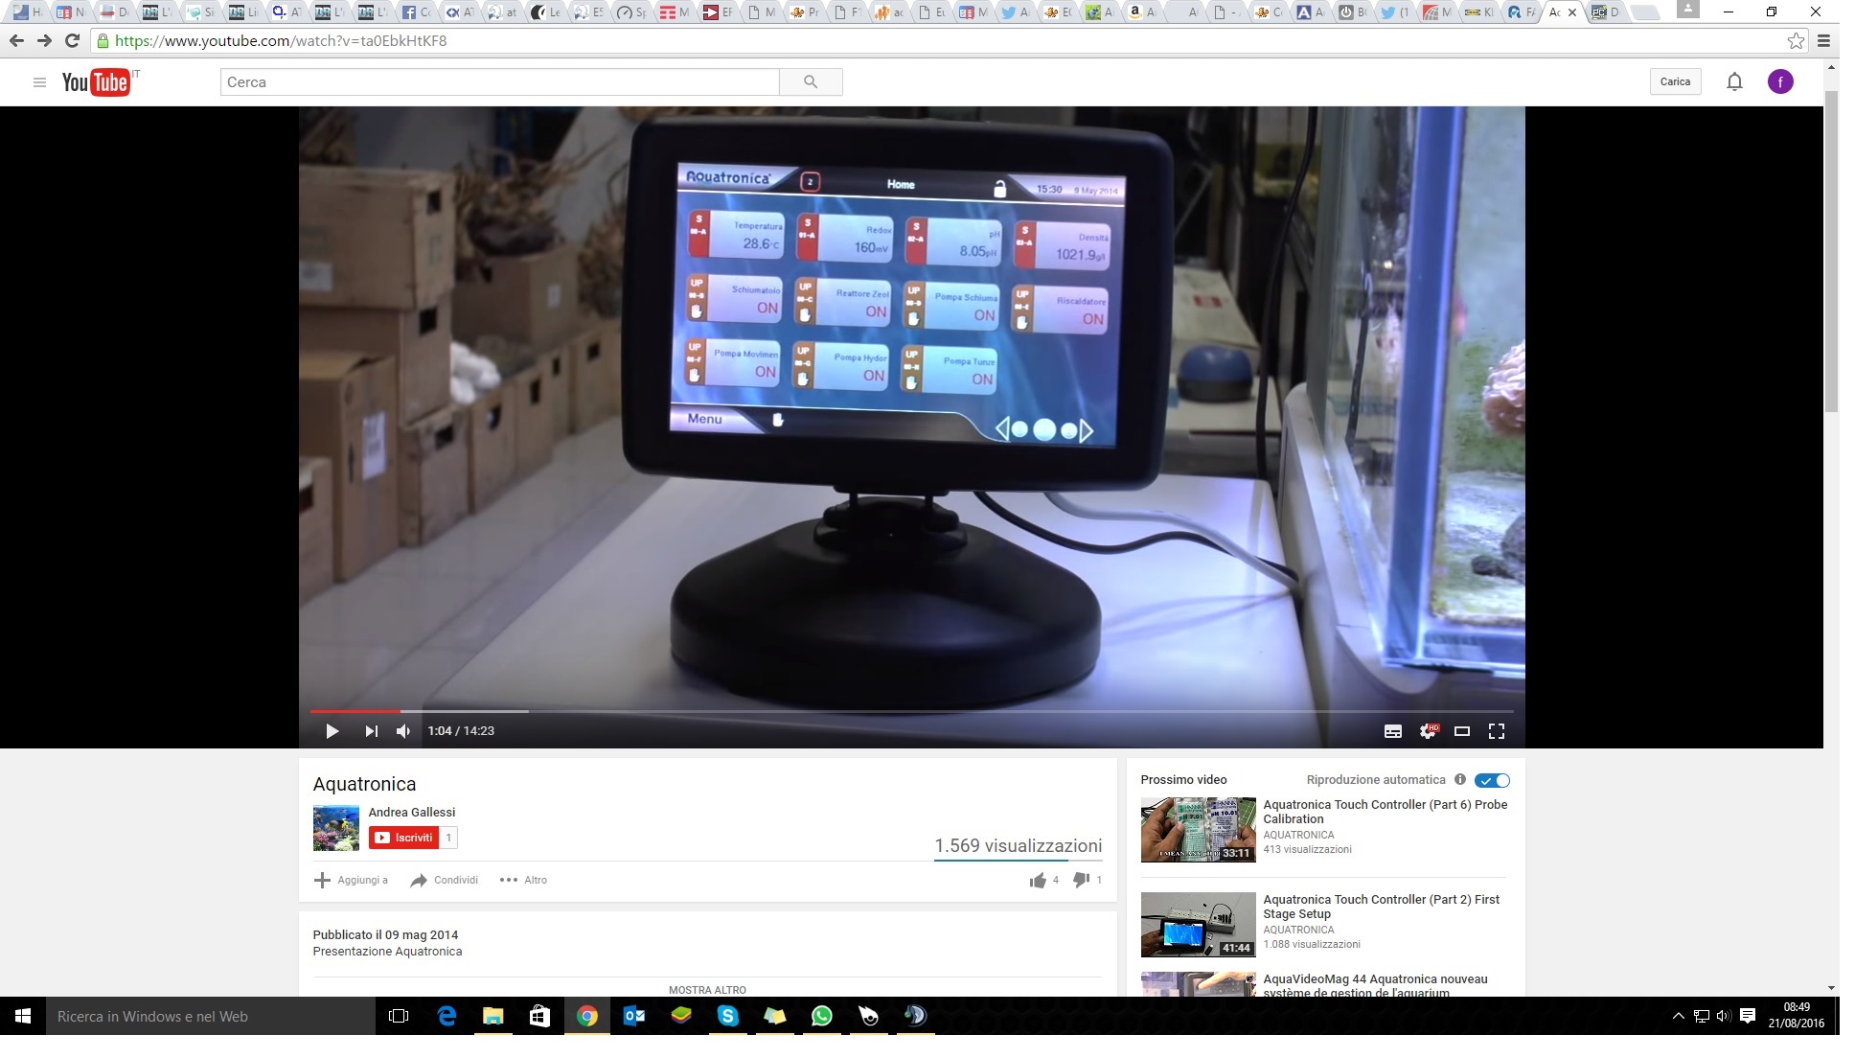Switch to the IKEA browser tab
1855x1058 pixels.
[1479, 12]
